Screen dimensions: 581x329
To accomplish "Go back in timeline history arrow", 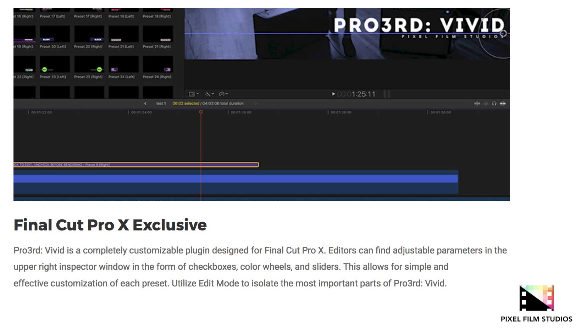I will pyautogui.click(x=145, y=104).
